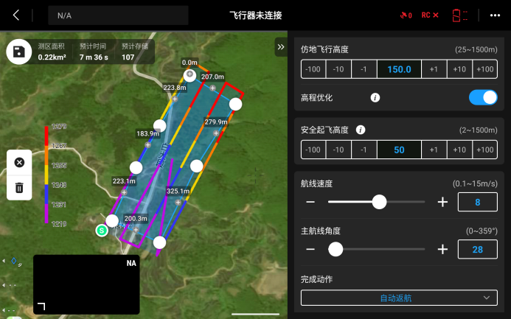511x319 pixels.
Task: Click the 主航线角度 value field 28
Action: pos(477,249)
